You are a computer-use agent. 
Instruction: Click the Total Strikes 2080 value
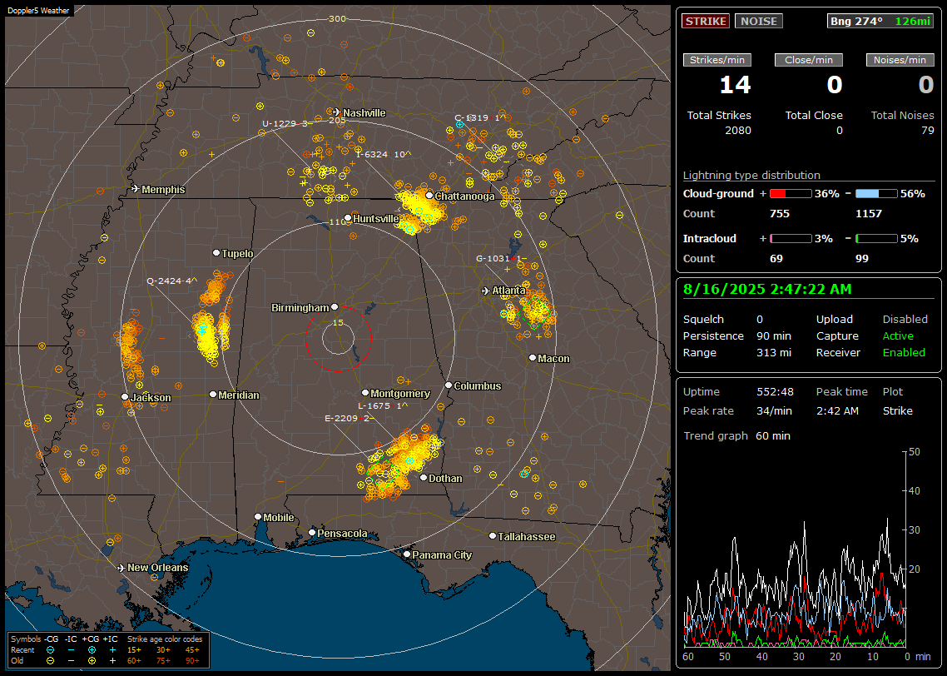coord(738,131)
